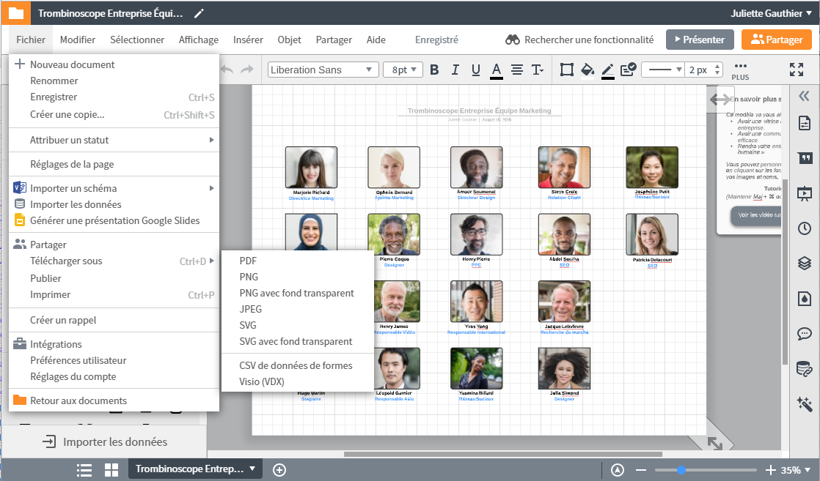Open the presentation mode icon in right sidebar

pos(804,193)
